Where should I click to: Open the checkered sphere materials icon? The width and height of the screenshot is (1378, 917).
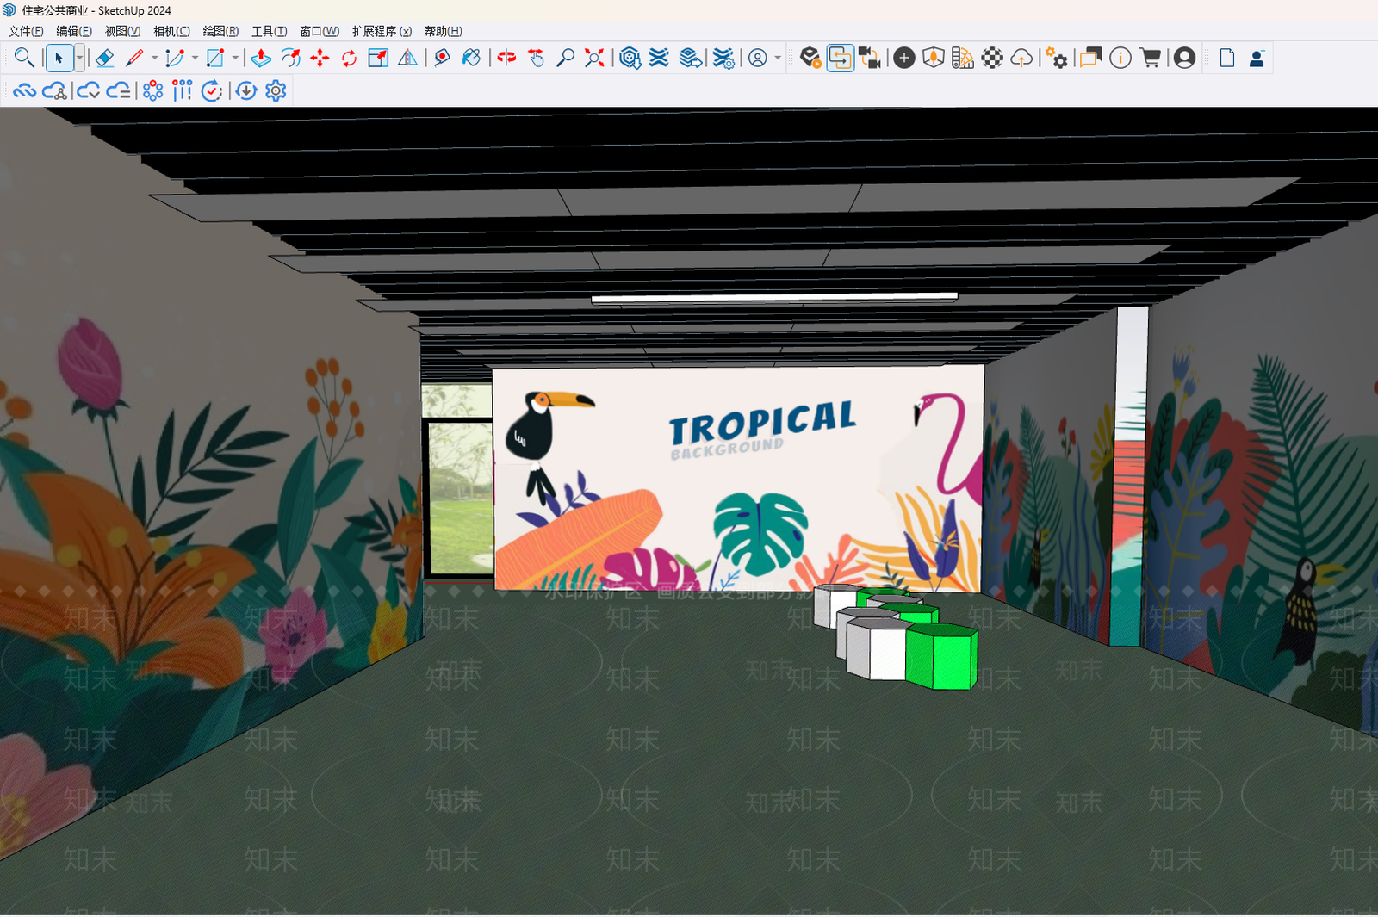992,58
